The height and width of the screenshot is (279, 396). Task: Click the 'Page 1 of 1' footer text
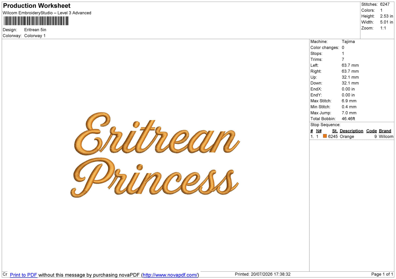(x=382, y=274)
